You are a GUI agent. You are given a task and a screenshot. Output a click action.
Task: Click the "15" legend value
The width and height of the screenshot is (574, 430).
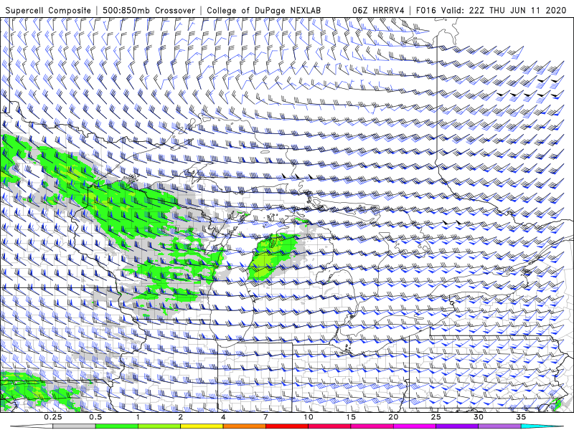pos(351,417)
